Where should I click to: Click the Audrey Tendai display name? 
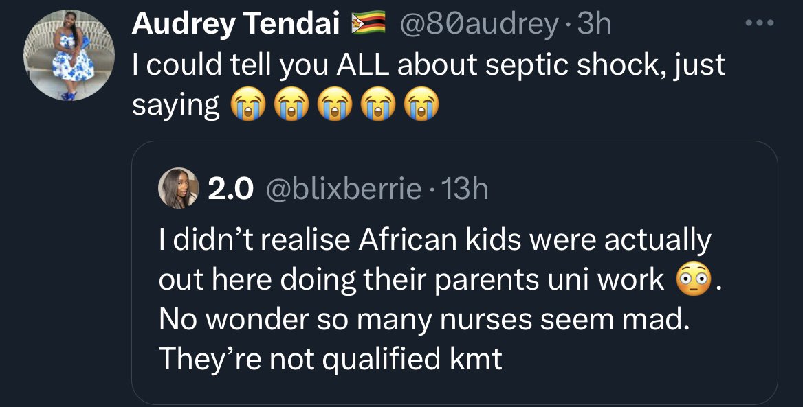[236, 25]
